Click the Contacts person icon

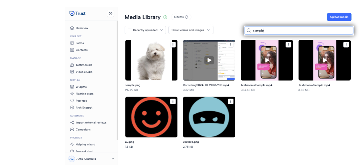pos(72,50)
